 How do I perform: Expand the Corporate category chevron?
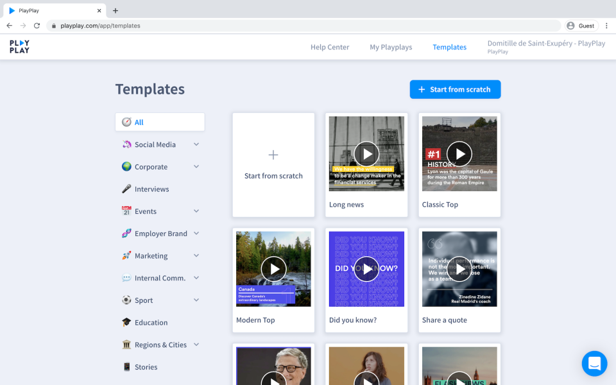196,167
